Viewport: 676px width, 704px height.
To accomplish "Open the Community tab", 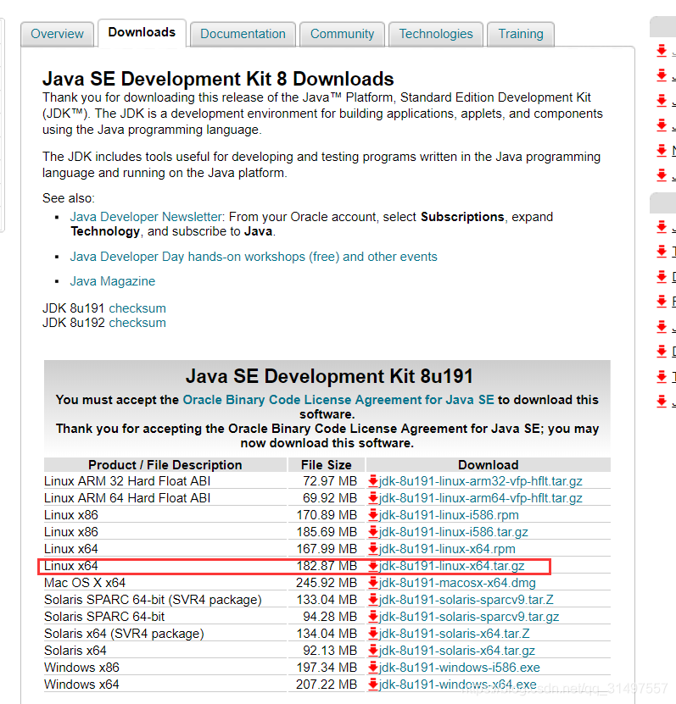I will (x=342, y=34).
